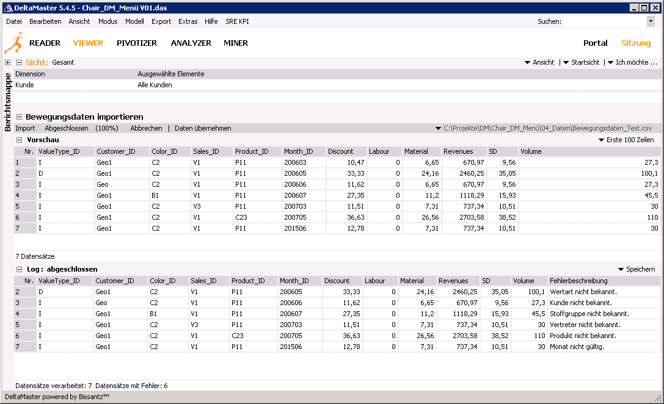664x404 pixels.
Task: Open the Extras menu
Action: point(188,21)
